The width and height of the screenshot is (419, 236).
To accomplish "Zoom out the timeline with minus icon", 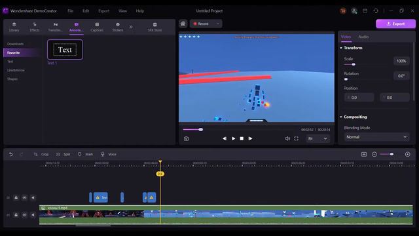I will click(374, 154).
